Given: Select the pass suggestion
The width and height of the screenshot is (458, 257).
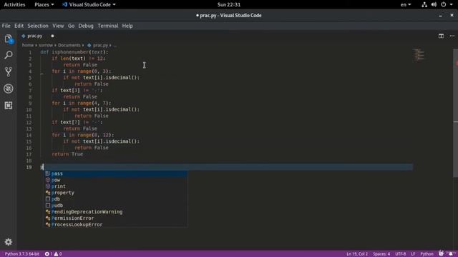Looking at the screenshot, I should [116, 173].
